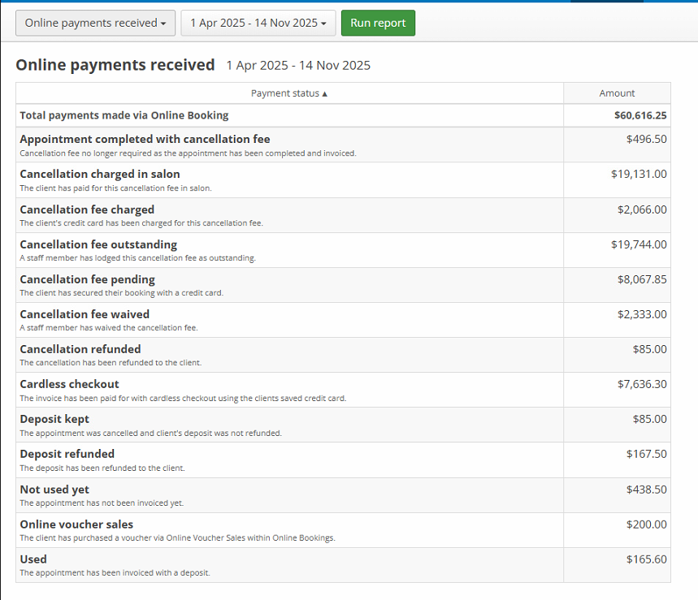Click the $85.00 amount for Cancellation refunded
The height and width of the screenshot is (600, 698).
pos(649,349)
